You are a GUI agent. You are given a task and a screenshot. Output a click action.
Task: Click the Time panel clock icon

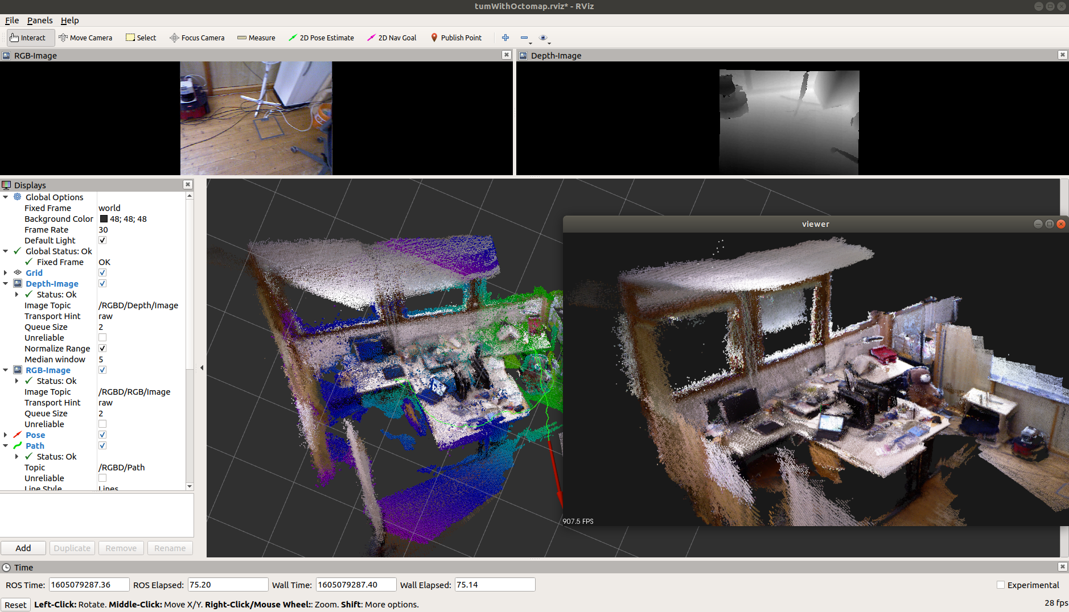(x=7, y=567)
